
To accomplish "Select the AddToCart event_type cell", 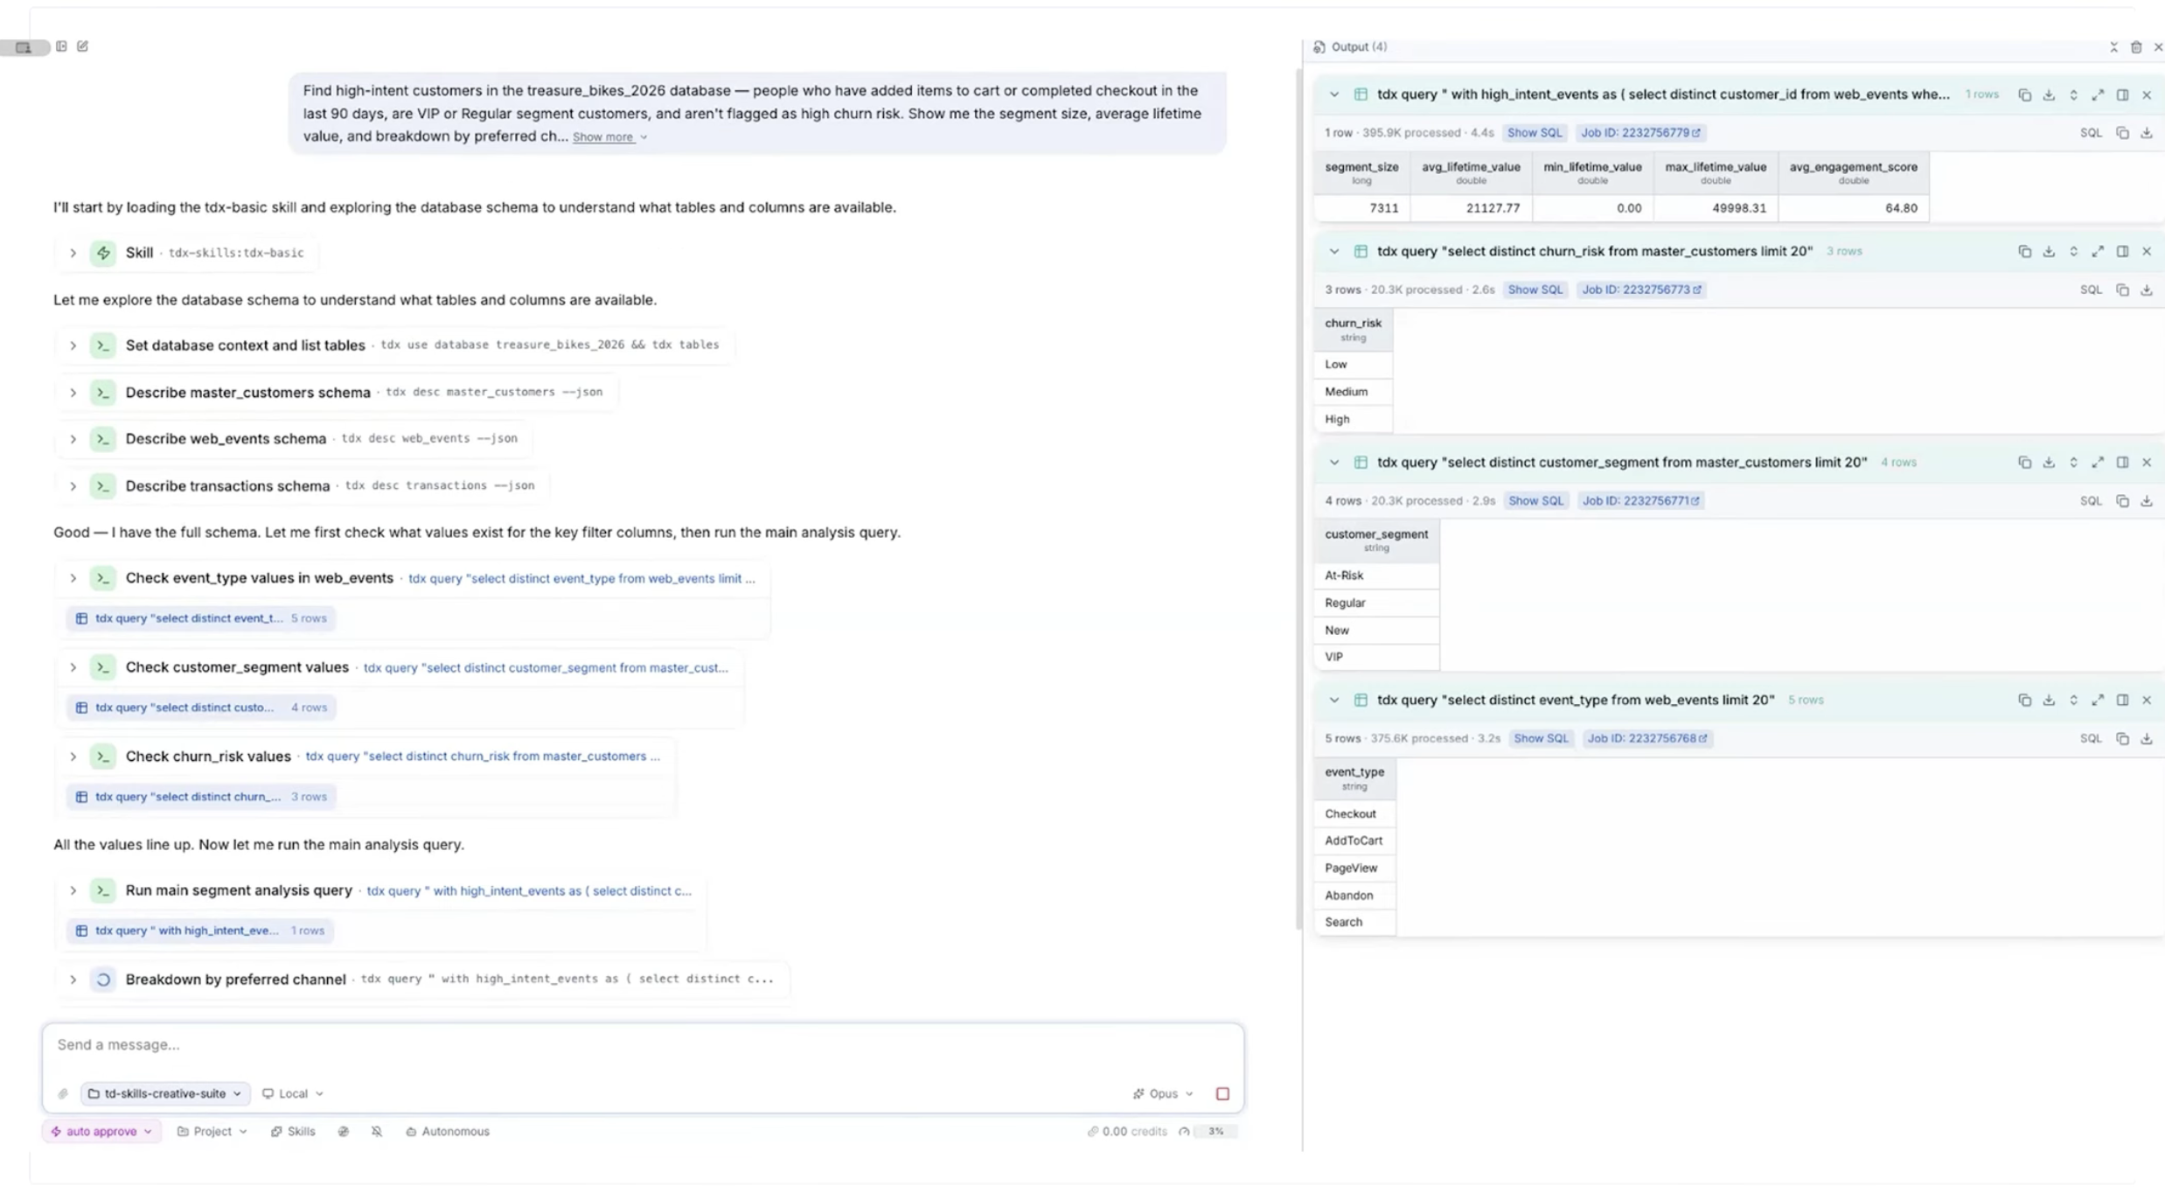I will pyautogui.click(x=1354, y=841).
